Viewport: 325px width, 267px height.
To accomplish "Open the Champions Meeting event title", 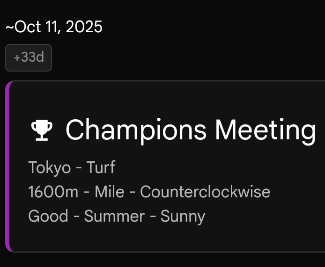I will tap(191, 130).
